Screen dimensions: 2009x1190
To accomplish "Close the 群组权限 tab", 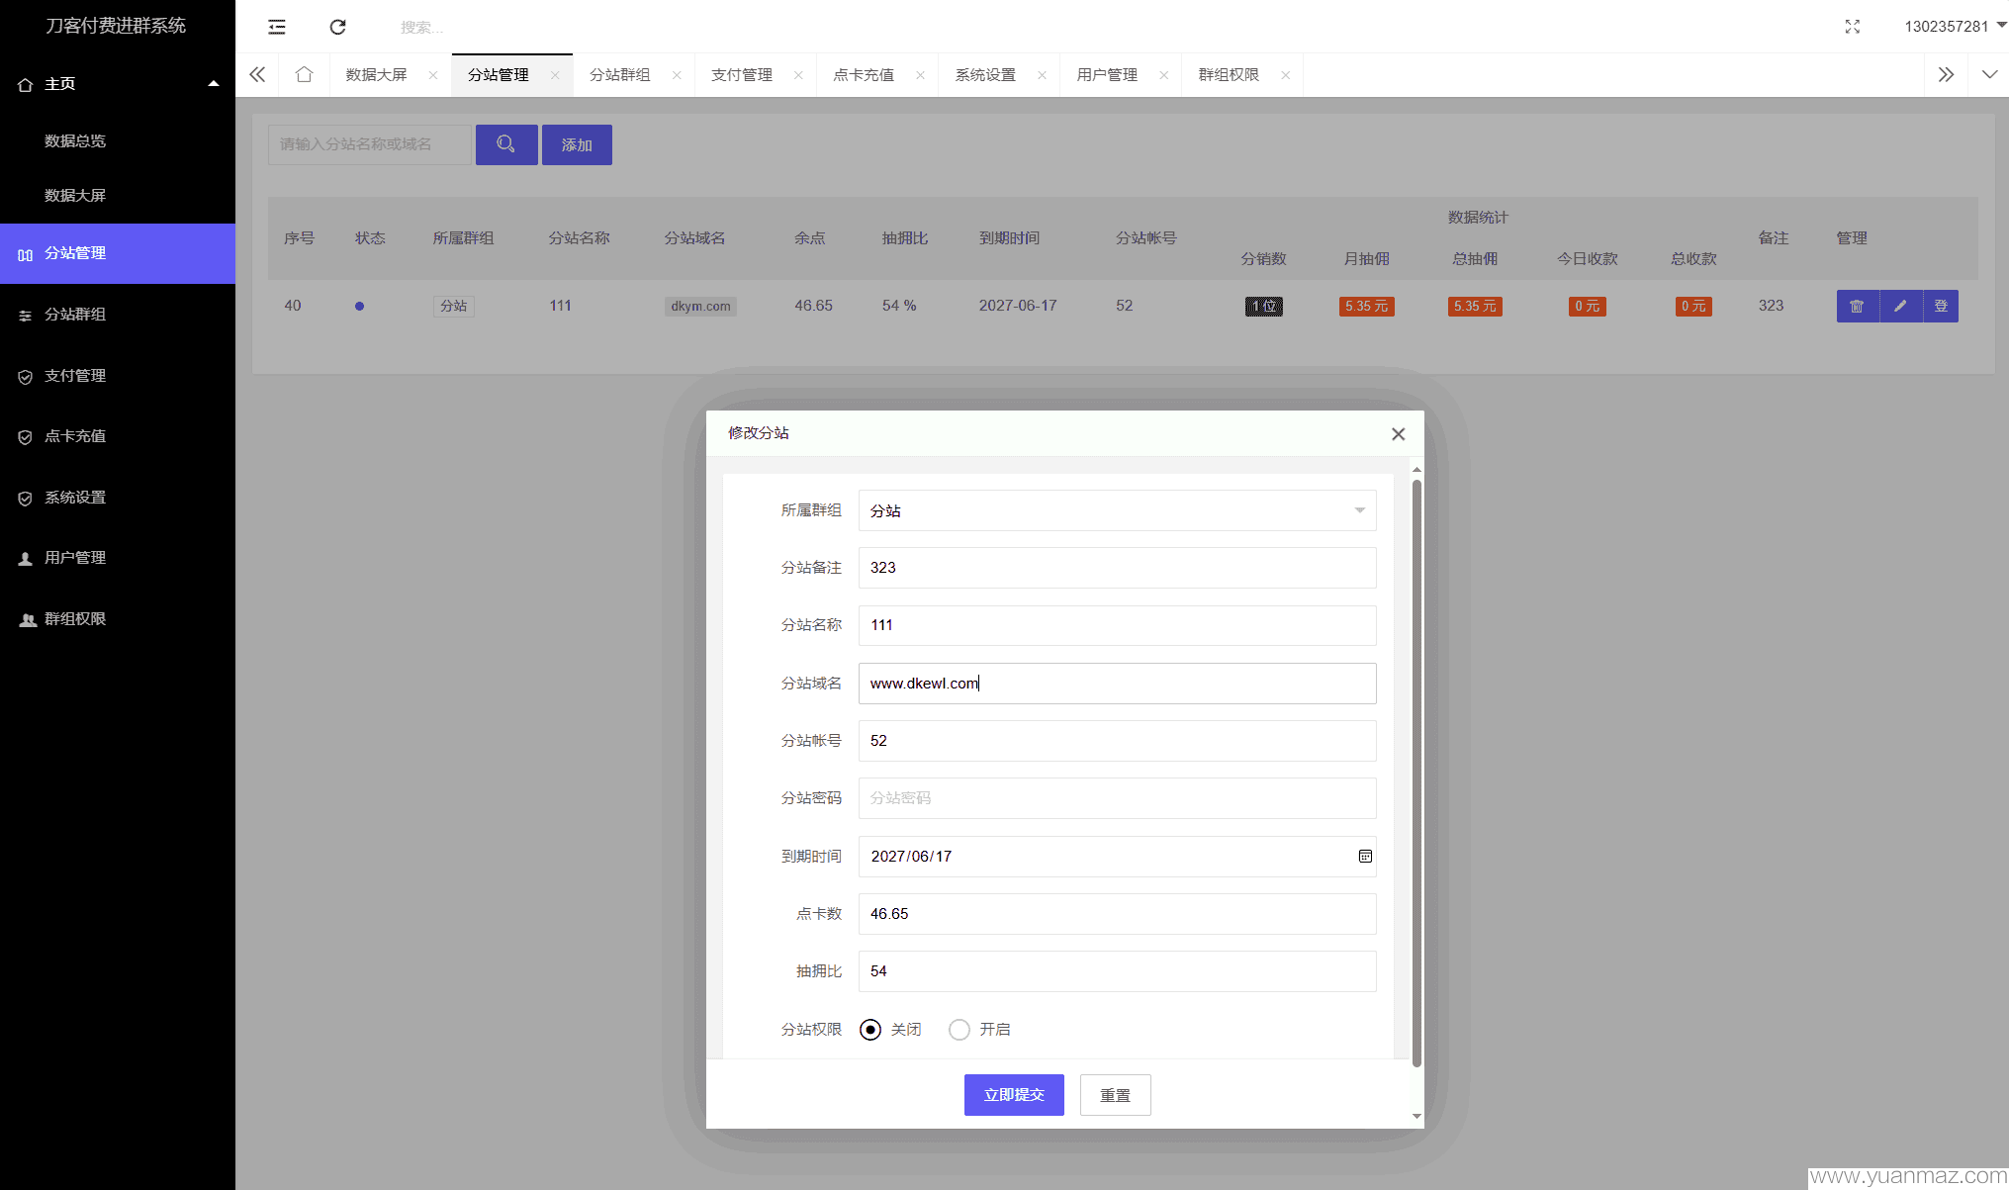I will click(1285, 75).
